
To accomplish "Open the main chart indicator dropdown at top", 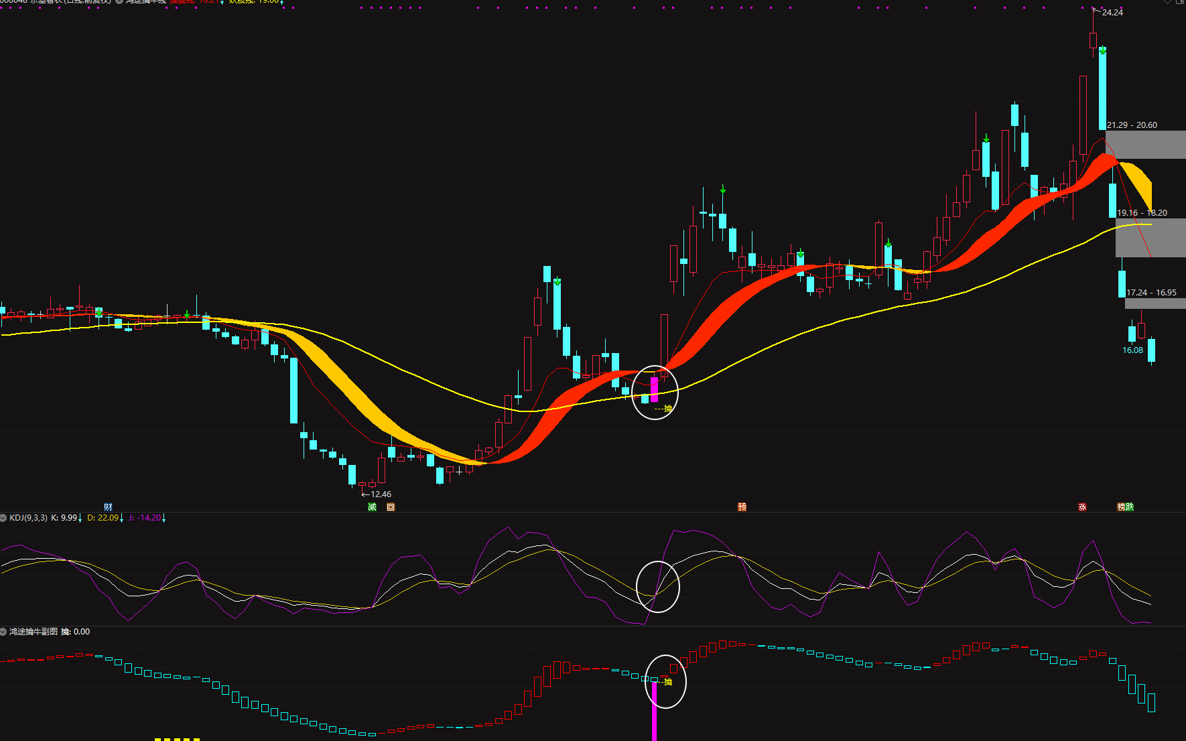I will click(x=119, y=1).
